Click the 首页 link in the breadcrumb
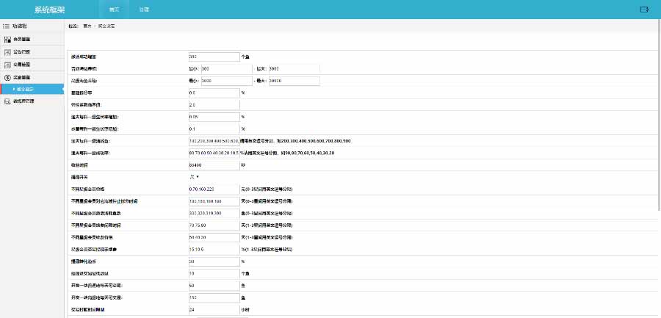The height and width of the screenshot is (318, 661). coord(87,26)
